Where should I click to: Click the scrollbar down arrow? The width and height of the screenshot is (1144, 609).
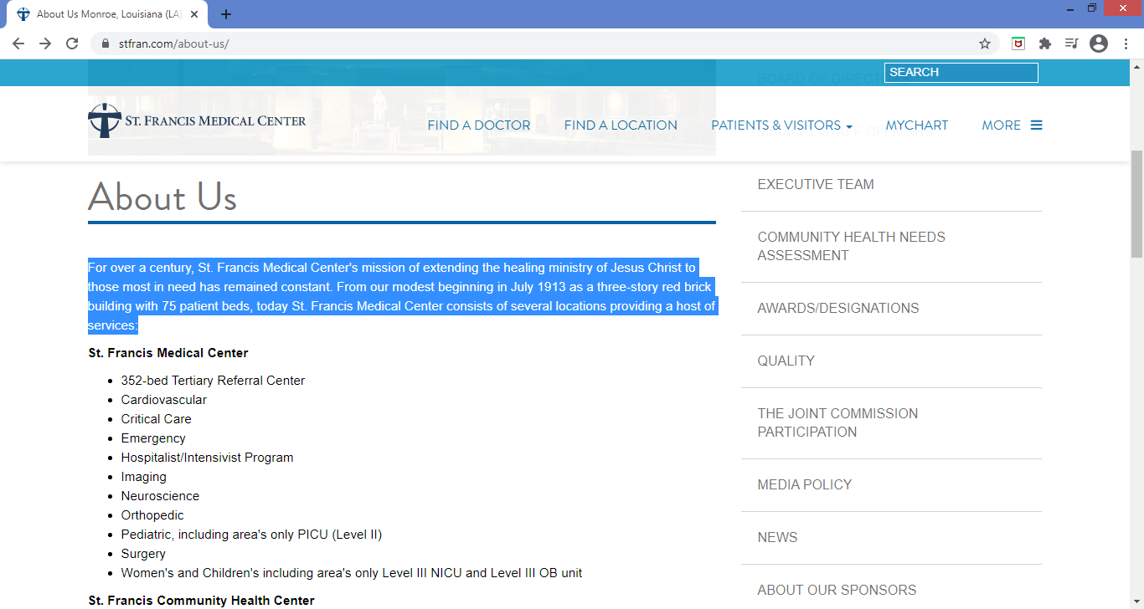tap(1136, 602)
